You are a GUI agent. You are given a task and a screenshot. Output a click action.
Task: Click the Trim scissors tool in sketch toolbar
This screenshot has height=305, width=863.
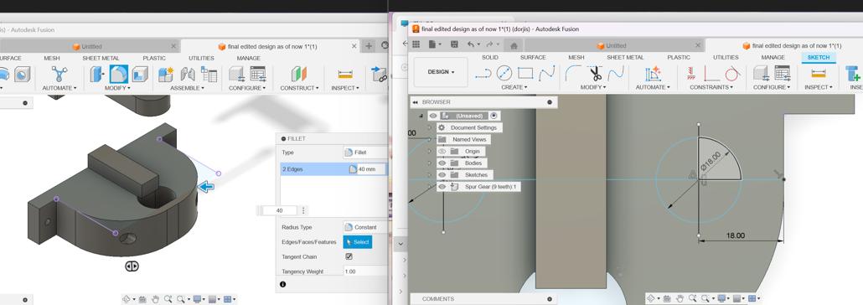tap(596, 73)
